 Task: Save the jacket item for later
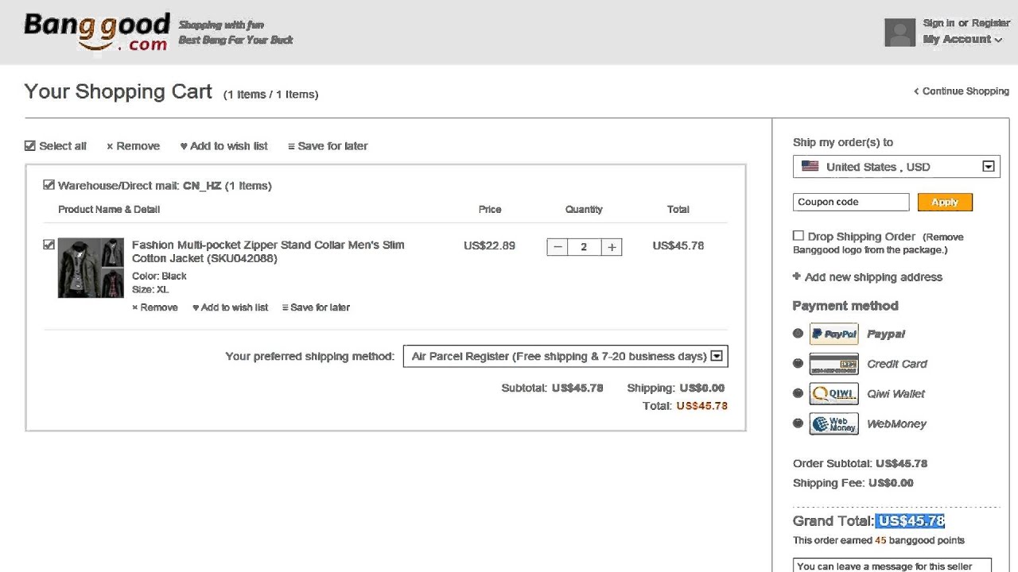coord(316,307)
